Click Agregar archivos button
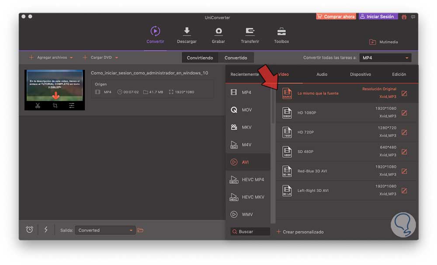Image resolution: width=437 pixels, height=265 pixels. coord(48,57)
